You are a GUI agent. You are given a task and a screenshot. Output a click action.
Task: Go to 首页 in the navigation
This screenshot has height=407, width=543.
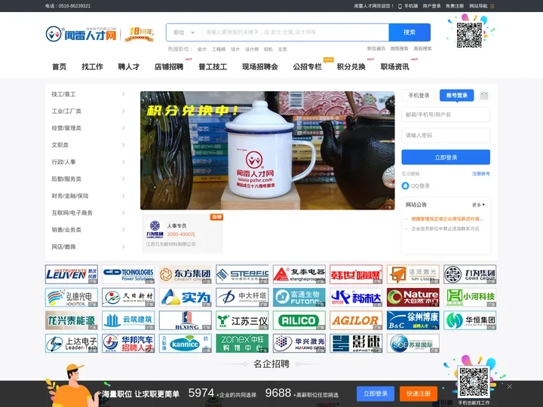pyautogui.click(x=60, y=67)
